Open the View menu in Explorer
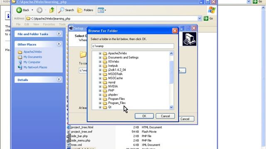 [36, 24]
